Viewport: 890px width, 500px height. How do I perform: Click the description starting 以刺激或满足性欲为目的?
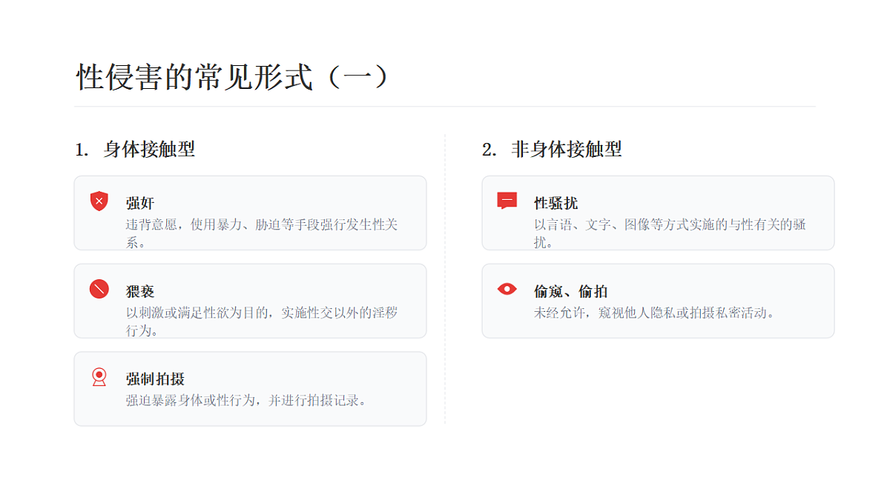tap(262, 321)
